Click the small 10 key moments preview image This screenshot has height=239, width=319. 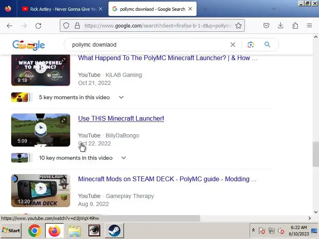click(x=20, y=158)
